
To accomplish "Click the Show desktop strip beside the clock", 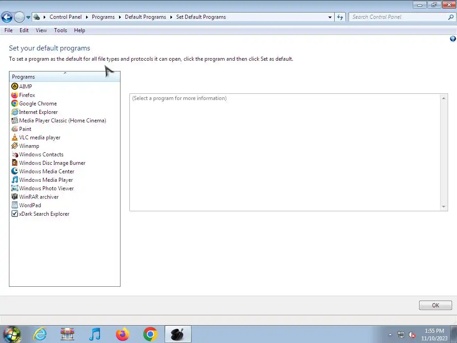I will [x=454, y=334].
